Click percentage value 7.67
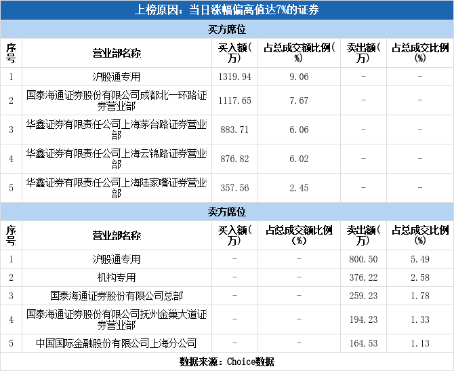Viewport: 454px width, 371px height. tap(299, 100)
